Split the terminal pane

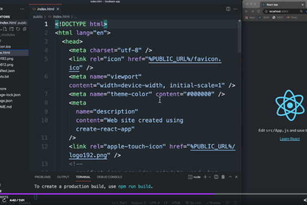click(216, 177)
